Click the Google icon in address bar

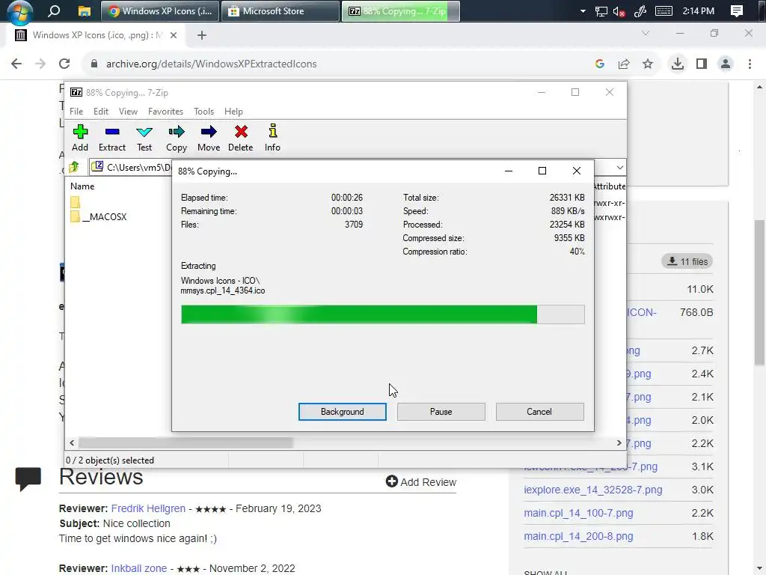pyautogui.click(x=600, y=64)
